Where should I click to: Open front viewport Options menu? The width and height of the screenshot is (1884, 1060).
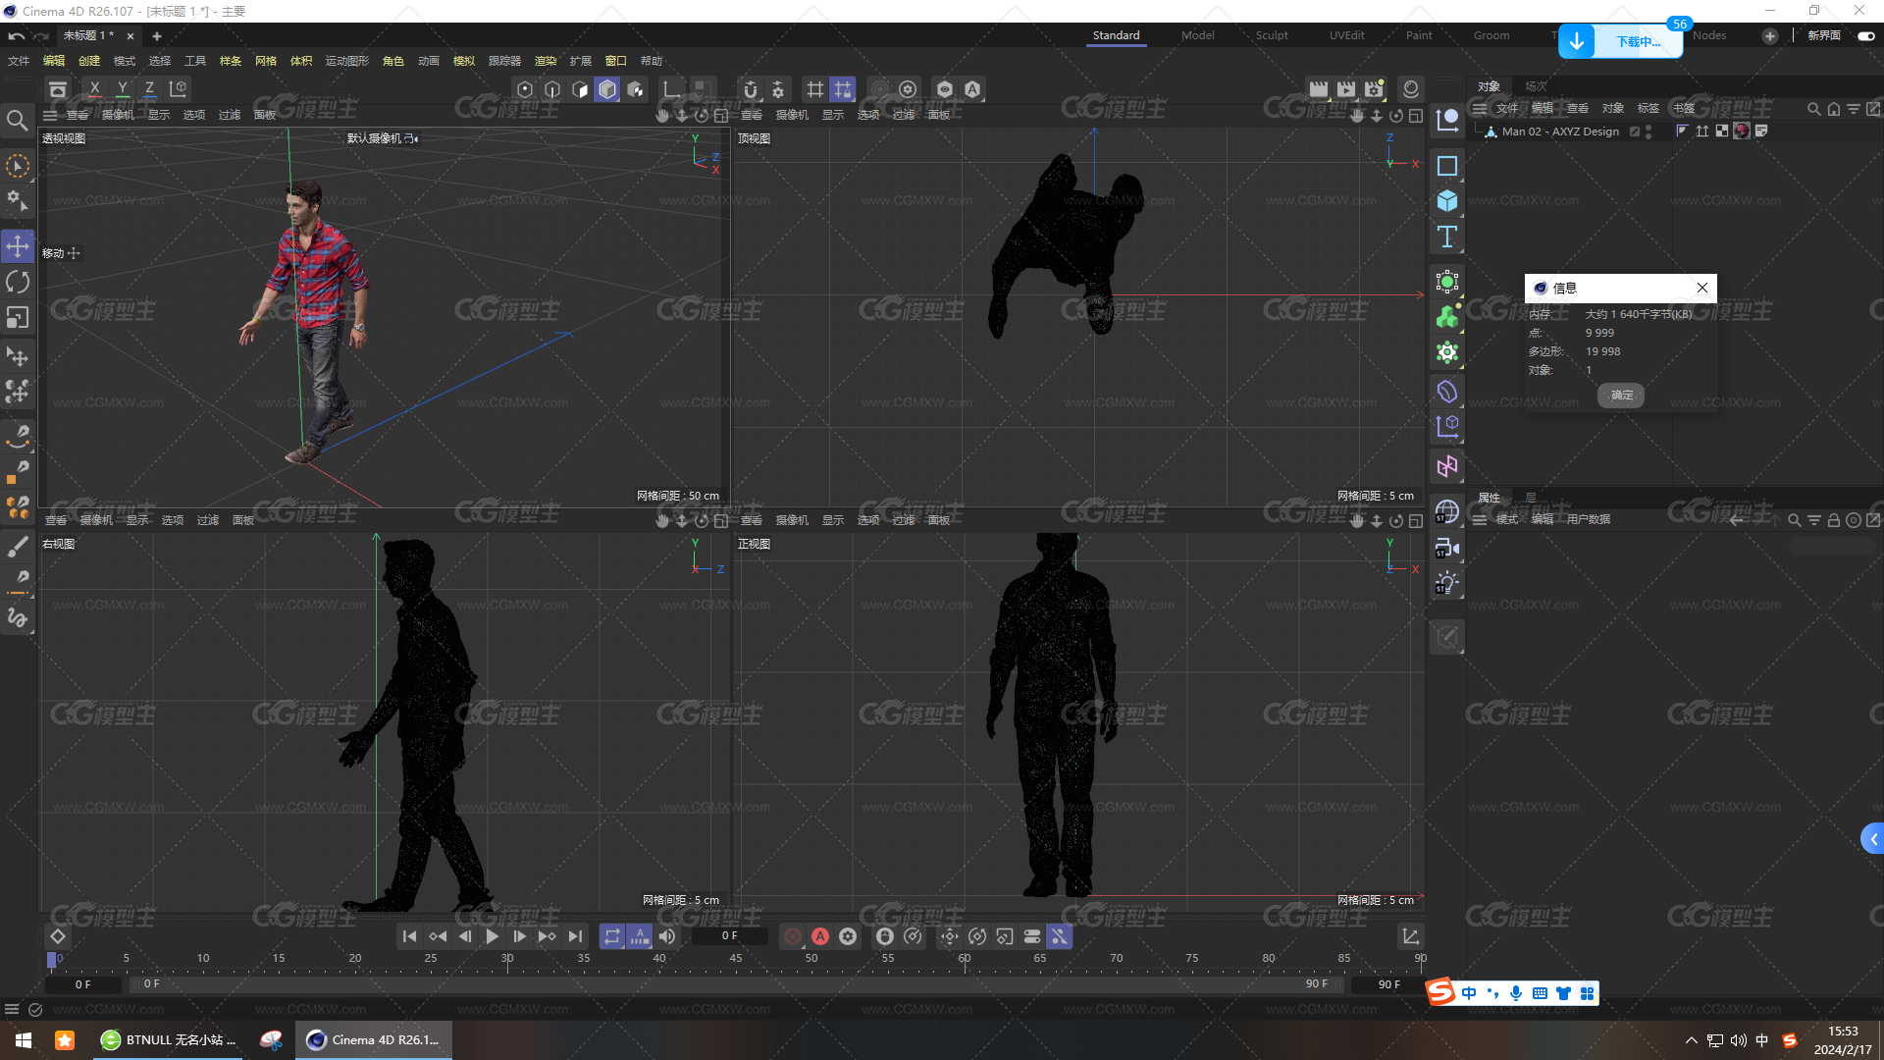tap(868, 521)
